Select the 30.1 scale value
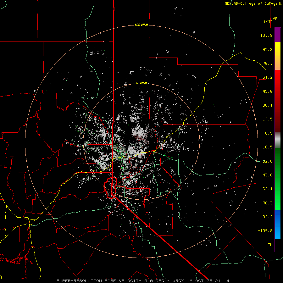This screenshot has width=283, height=283. point(268,105)
